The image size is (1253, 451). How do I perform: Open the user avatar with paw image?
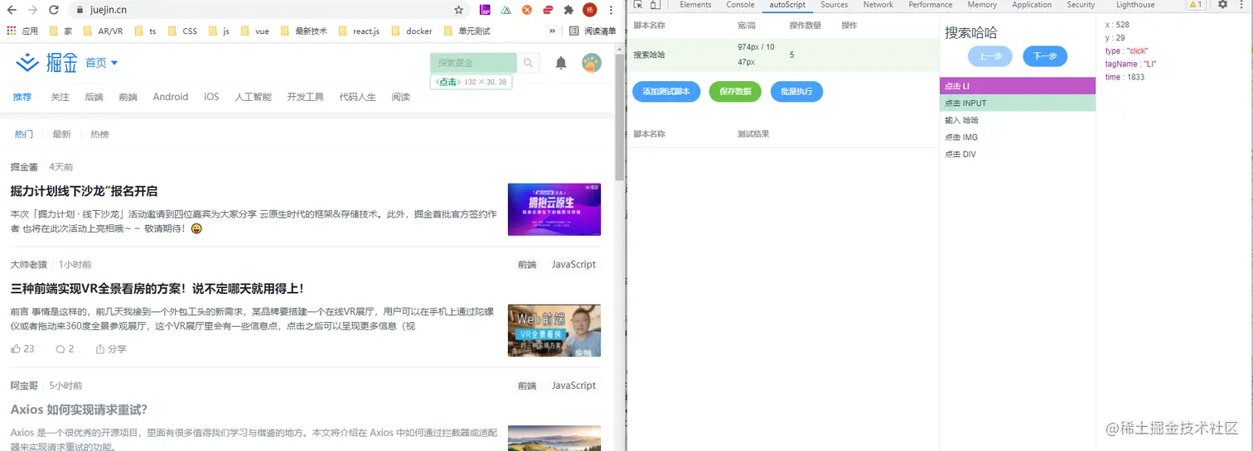(592, 63)
